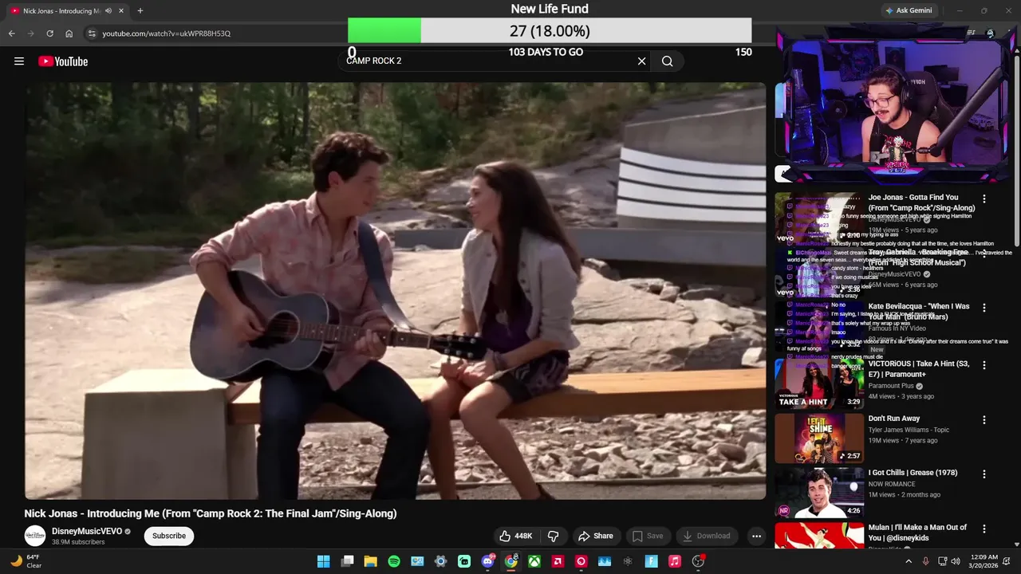Open Chrome home page button
Screen dimensions: 1021x574
tap(69, 33)
